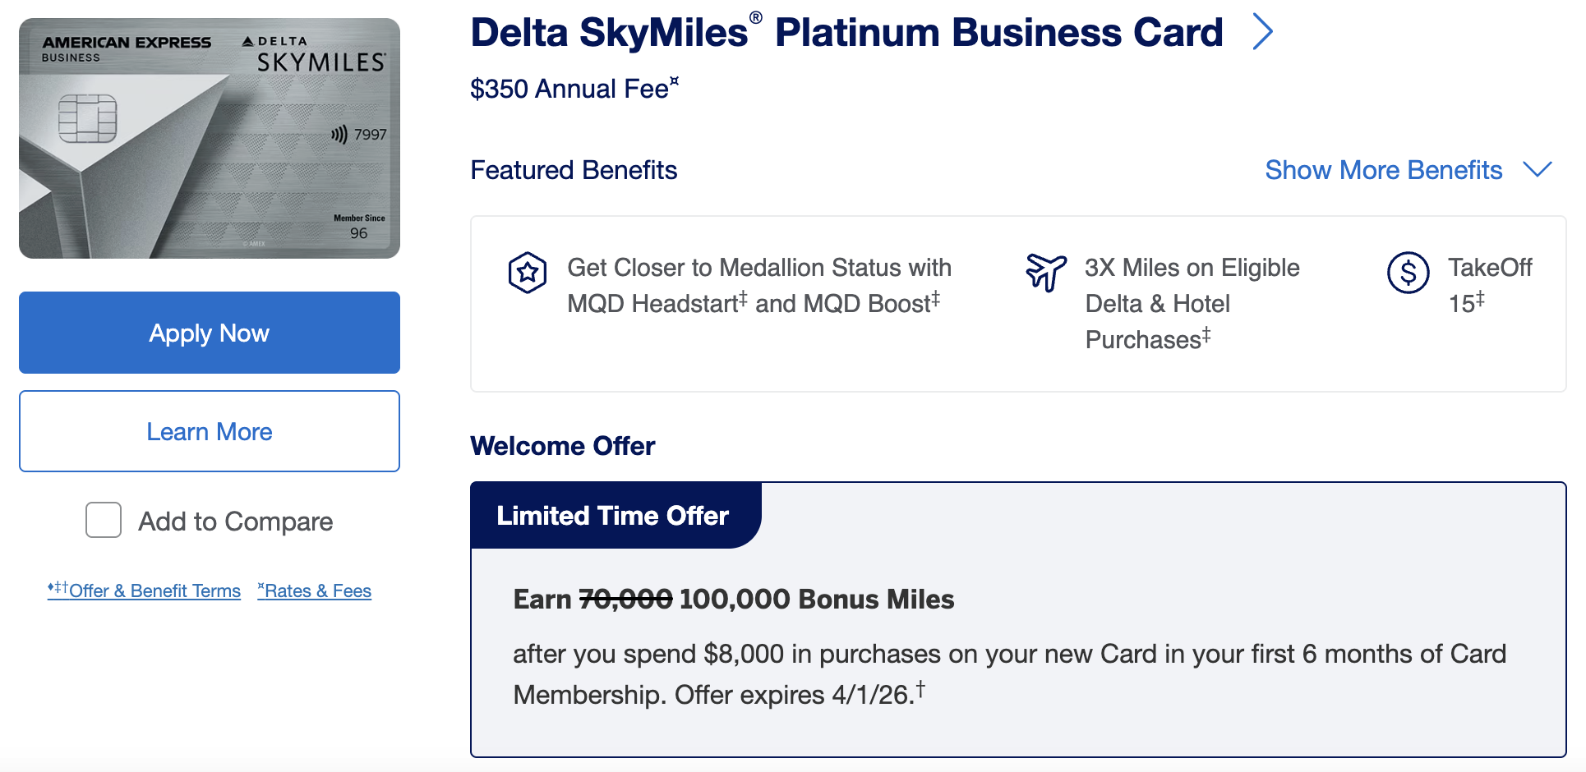
Task: Expand Show More Benefits
Action: (x=1383, y=170)
